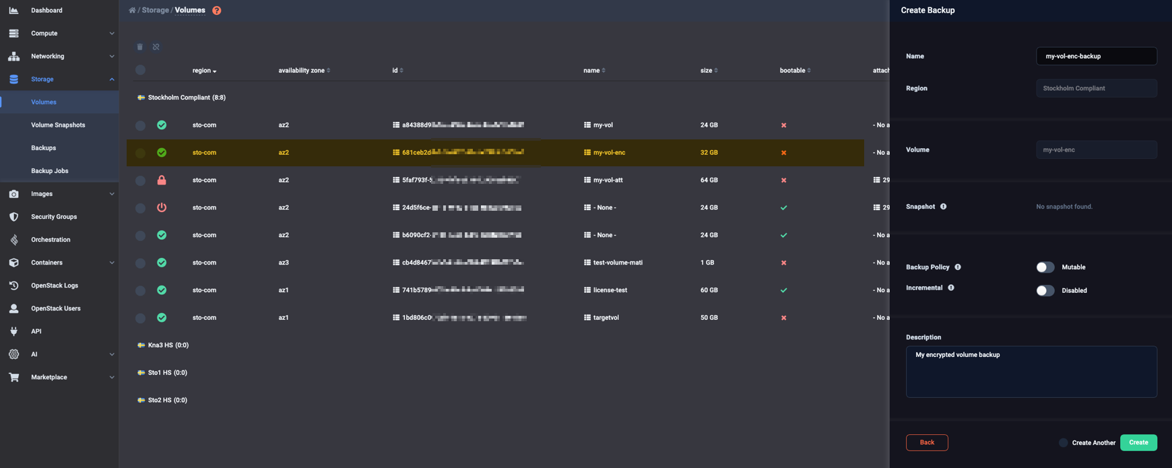Expand the AI sidebar section
This screenshot has width=1172, height=468.
(59, 354)
